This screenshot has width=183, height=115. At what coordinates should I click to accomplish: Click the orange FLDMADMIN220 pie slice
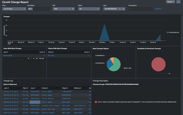(112, 60)
